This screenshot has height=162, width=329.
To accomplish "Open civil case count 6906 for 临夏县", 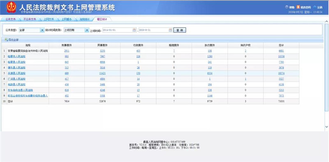I will pyautogui.click(x=102, y=62).
